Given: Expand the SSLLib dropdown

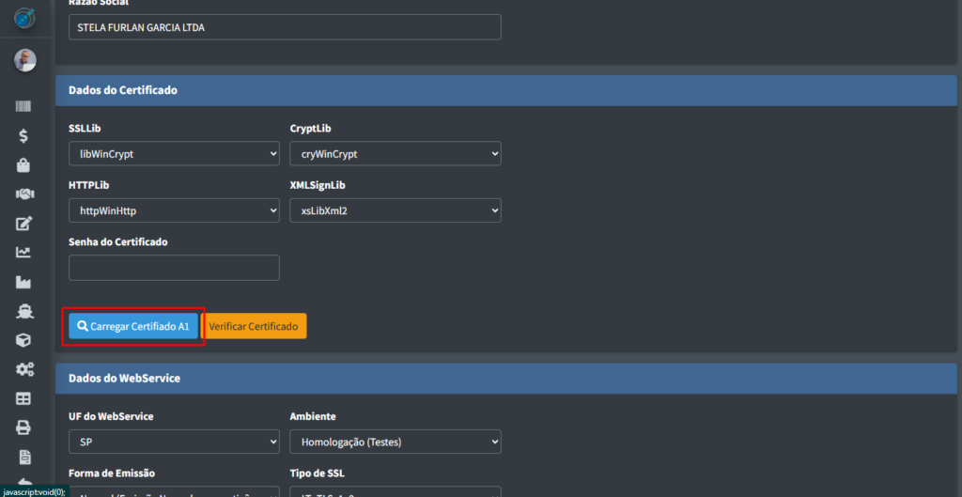Looking at the screenshot, I should point(174,153).
